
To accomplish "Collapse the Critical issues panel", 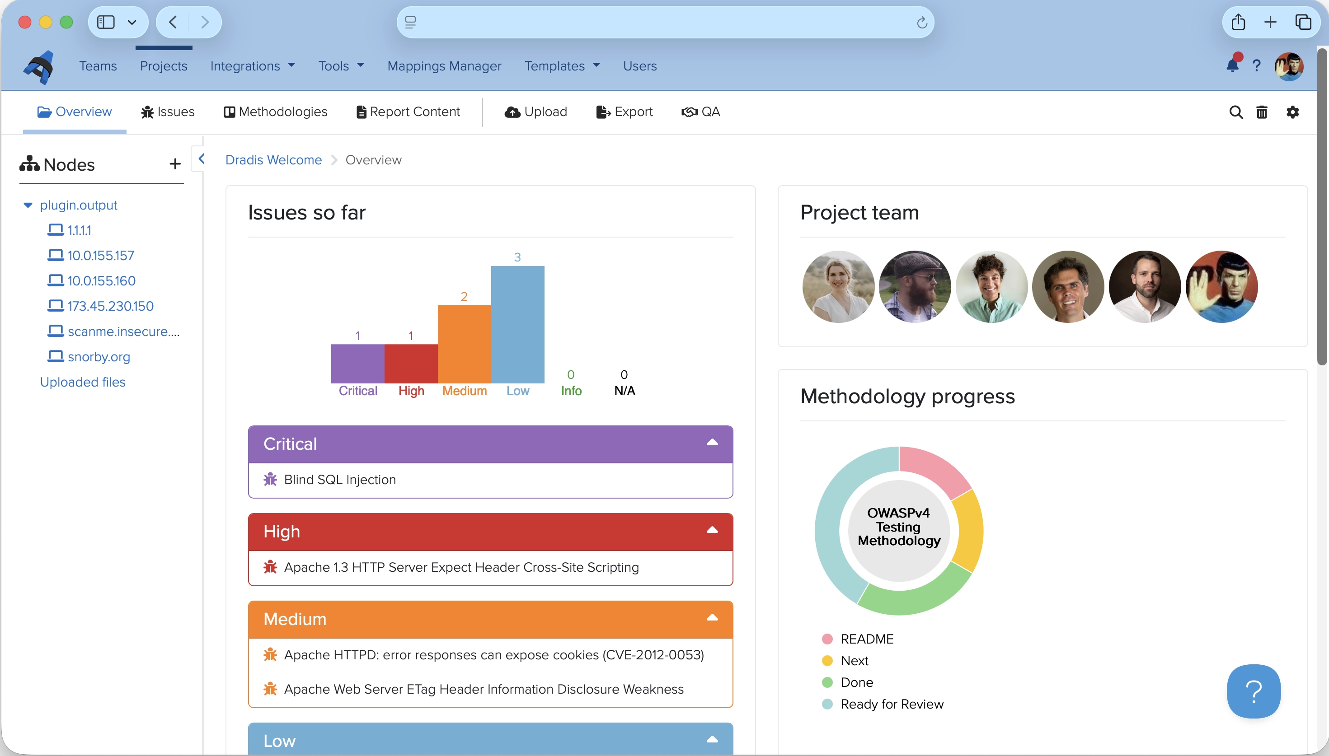I will coord(712,443).
